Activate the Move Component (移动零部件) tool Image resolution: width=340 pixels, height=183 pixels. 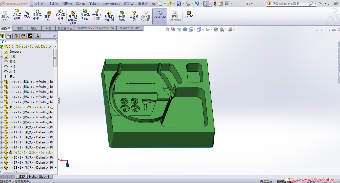[60, 15]
